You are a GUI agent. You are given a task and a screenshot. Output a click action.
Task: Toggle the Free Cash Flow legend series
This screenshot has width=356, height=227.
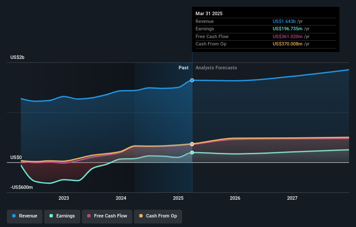point(107,216)
